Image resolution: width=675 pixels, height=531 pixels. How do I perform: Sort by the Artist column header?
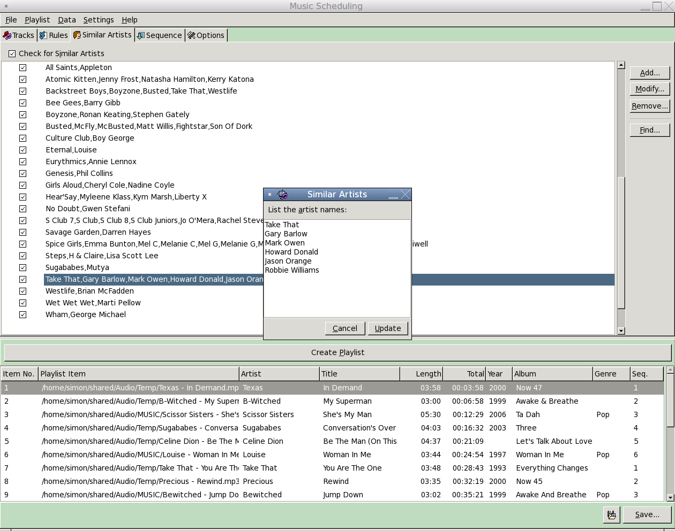point(279,374)
